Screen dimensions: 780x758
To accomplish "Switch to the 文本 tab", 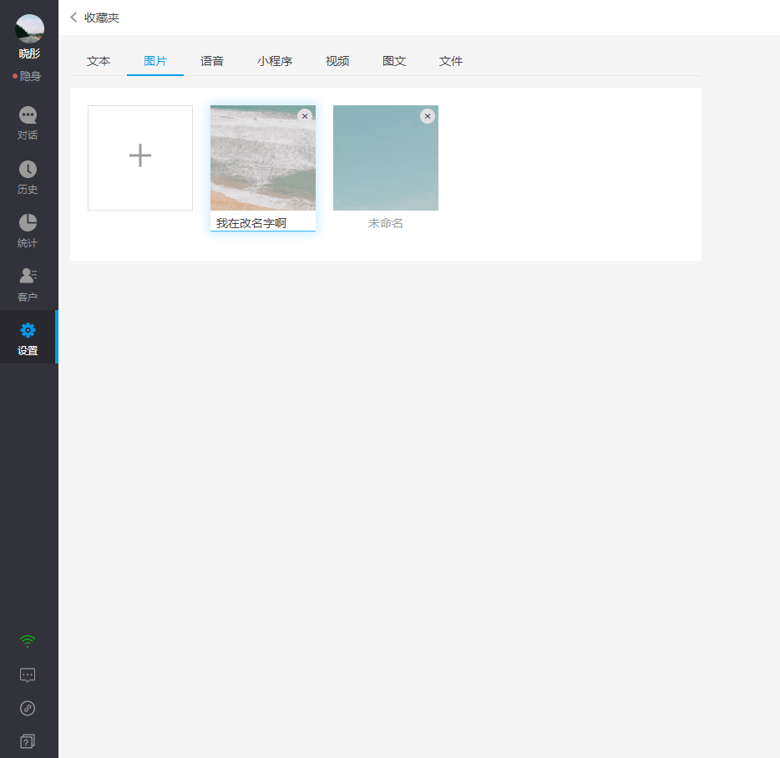I will [x=99, y=61].
